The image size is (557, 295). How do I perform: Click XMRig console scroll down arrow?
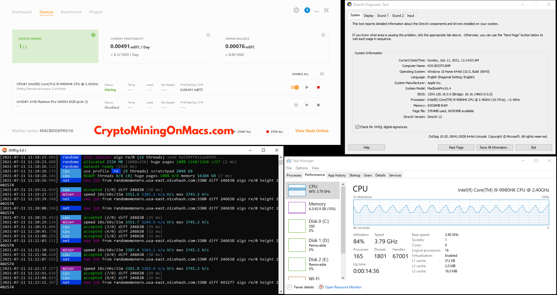point(281,291)
